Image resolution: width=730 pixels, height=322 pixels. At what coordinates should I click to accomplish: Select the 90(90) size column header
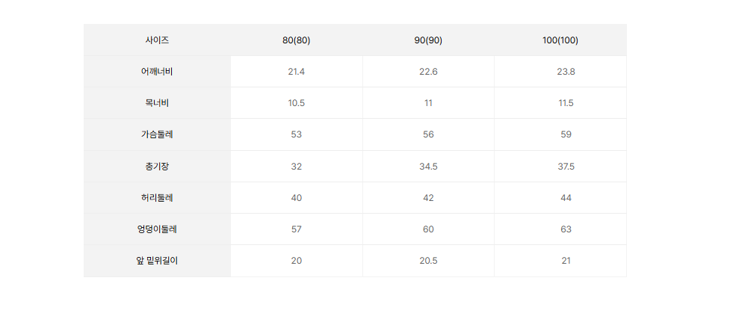click(x=428, y=40)
